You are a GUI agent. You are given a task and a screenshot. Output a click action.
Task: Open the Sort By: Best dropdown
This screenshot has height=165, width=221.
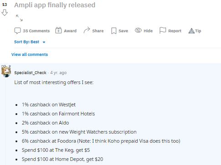30,42
